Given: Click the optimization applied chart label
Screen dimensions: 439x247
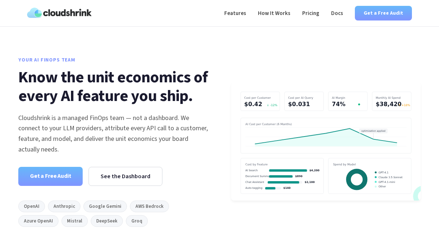Looking at the screenshot, I should 373,131.
